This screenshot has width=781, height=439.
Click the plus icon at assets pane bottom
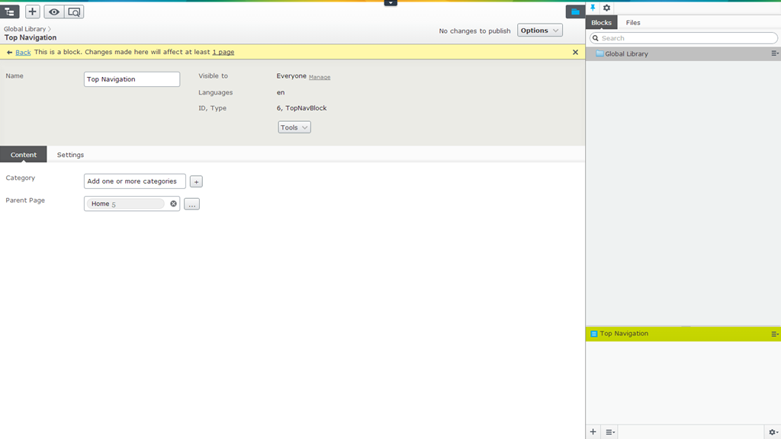click(x=593, y=432)
